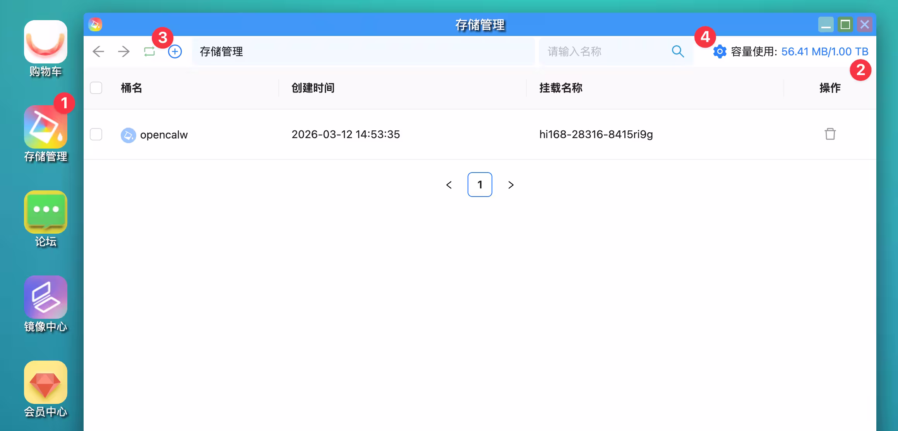Create a new bucket with the plus icon
The width and height of the screenshot is (898, 431).
click(175, 51)
